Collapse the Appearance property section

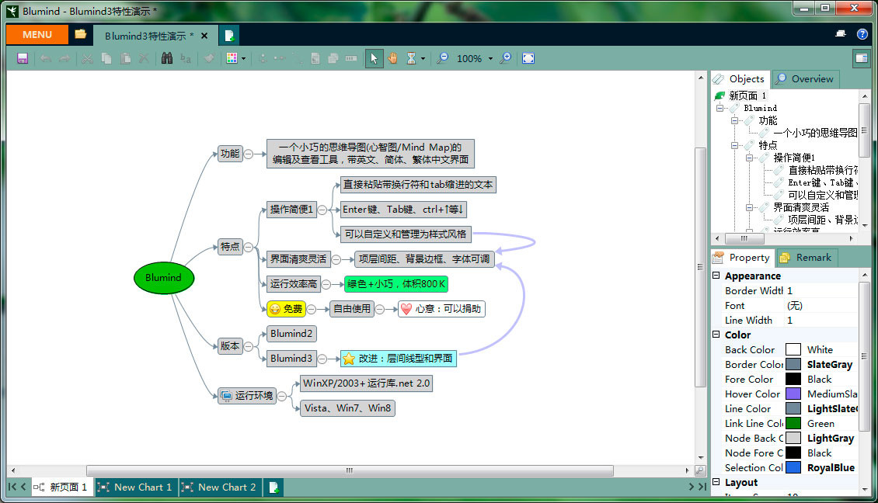point(716,276)
